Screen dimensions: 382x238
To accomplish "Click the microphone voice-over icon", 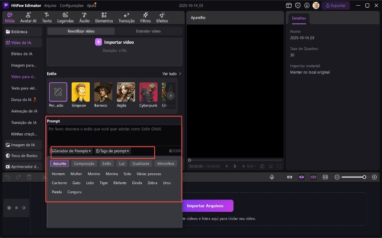I will (272, 177).
